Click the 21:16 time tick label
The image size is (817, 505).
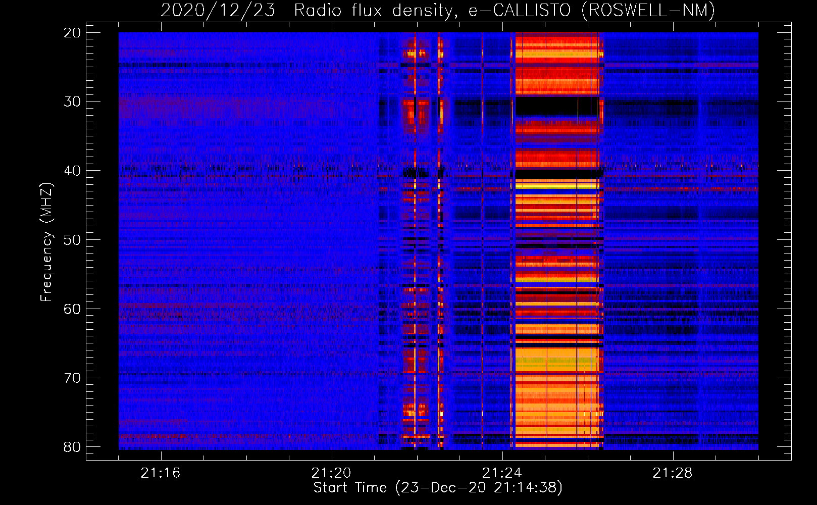[x=161, y=473]
